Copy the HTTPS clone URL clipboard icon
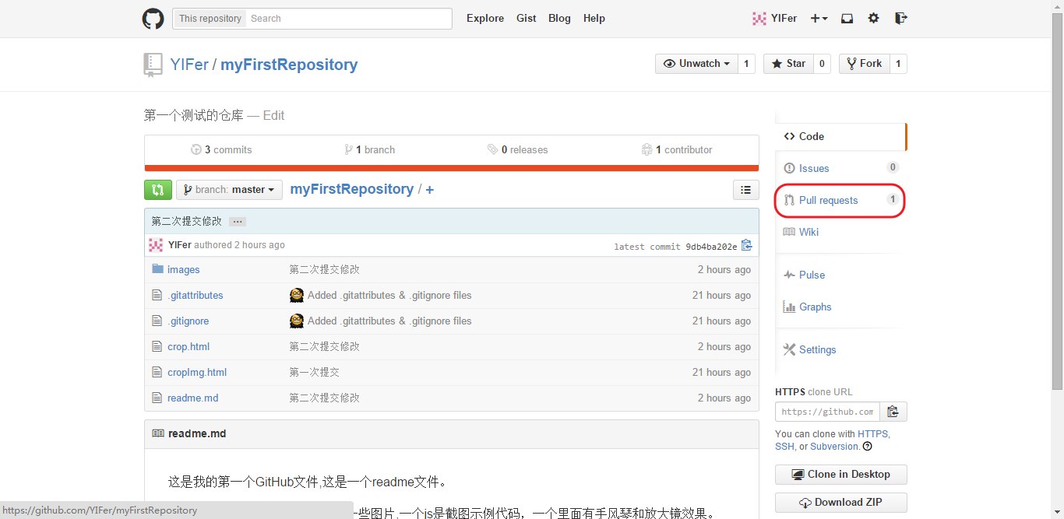1064x519 pixels. coord(893,412)
